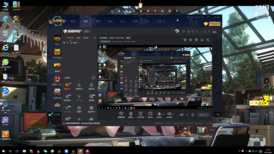Add a 手机投屏 phone mirroring source
The image size is (274, 154).
(140, 115)
